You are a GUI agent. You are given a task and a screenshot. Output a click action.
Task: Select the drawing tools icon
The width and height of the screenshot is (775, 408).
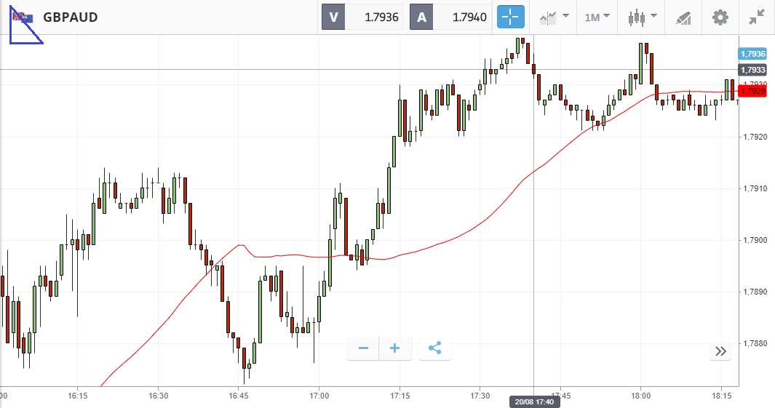coord(683,17)
